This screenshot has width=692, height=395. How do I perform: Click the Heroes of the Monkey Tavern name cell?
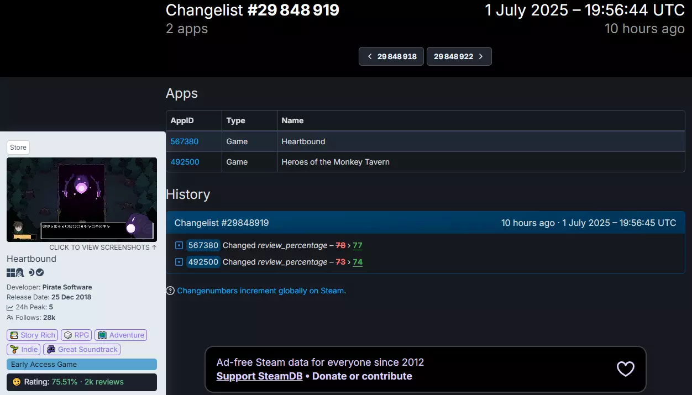[481, 162]
